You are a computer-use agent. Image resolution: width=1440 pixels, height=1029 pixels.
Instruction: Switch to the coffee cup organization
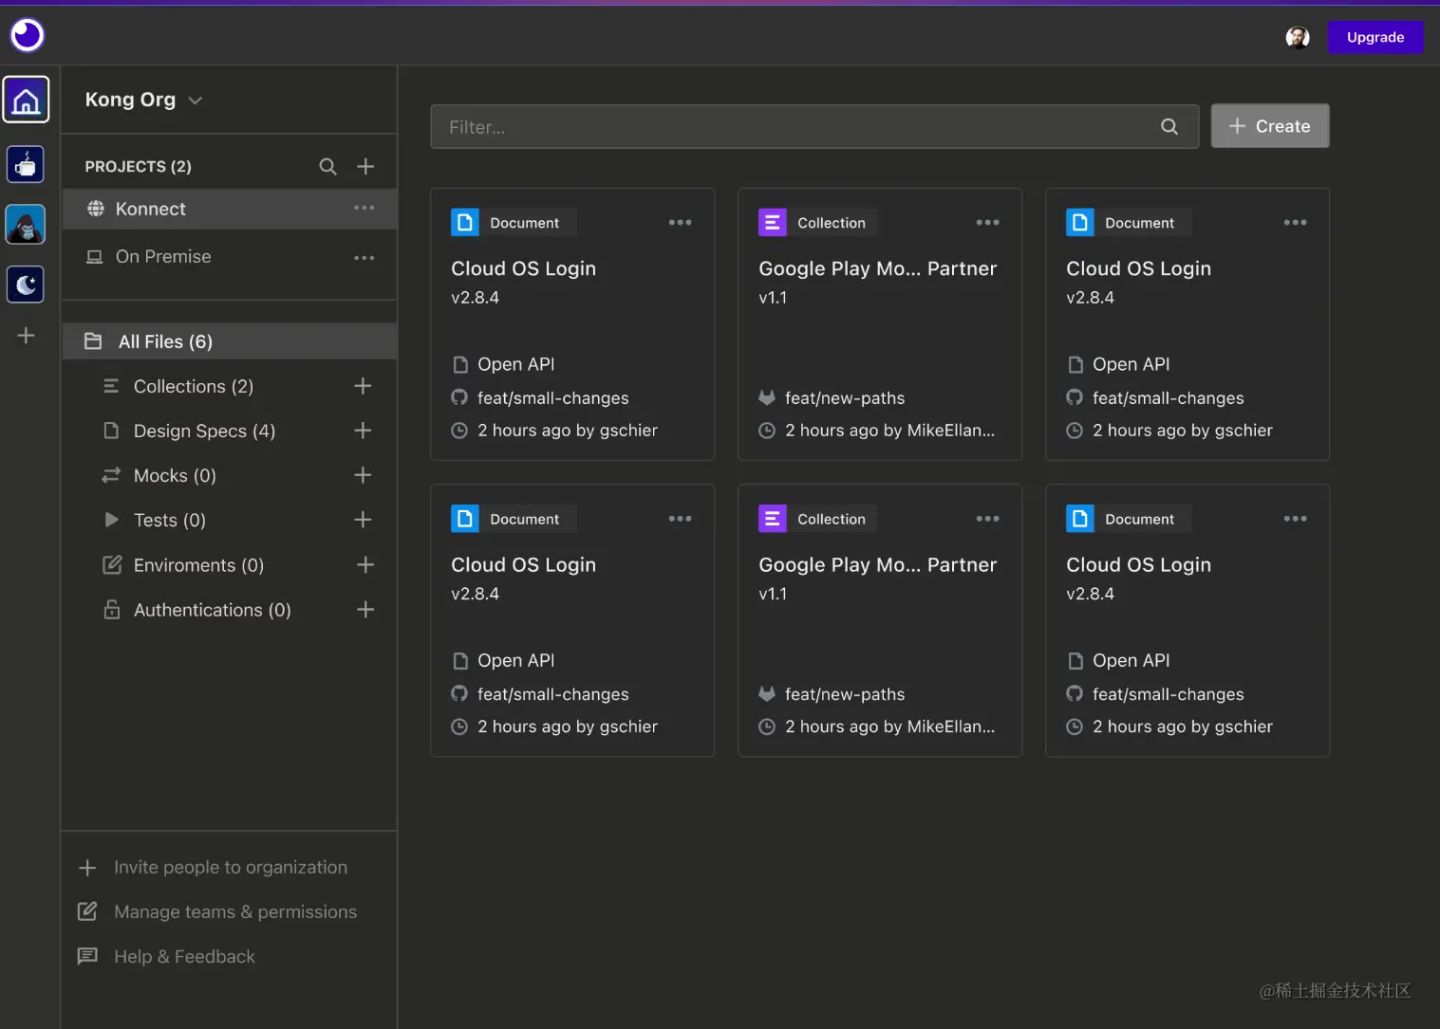point(26,165)
